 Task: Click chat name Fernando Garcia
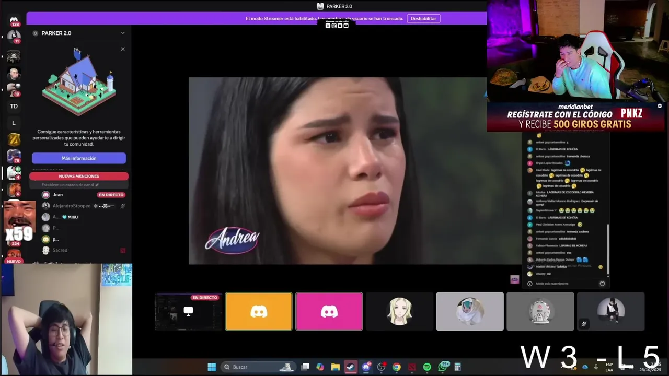546,239
